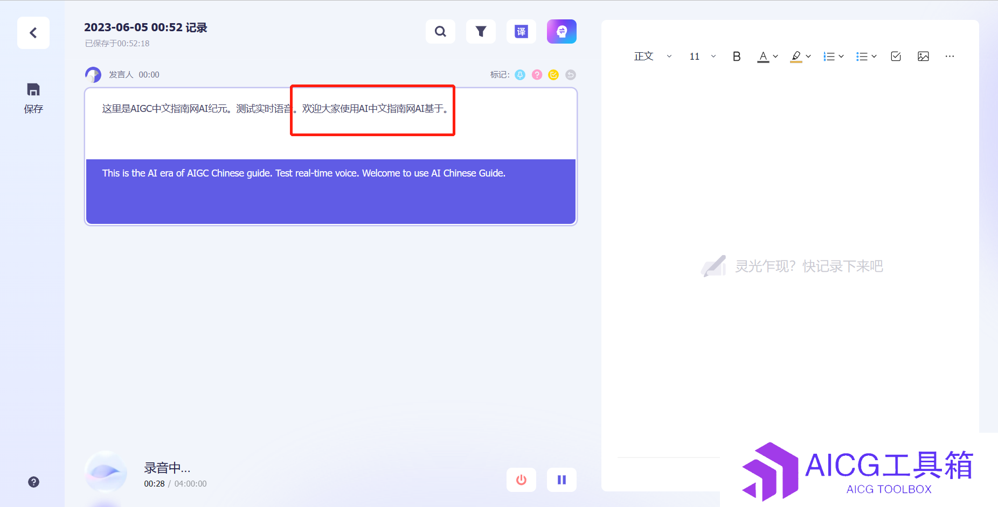
Task: Click the record title 2023-06-05 00:52 记录
Action: (x=145, y=27)
